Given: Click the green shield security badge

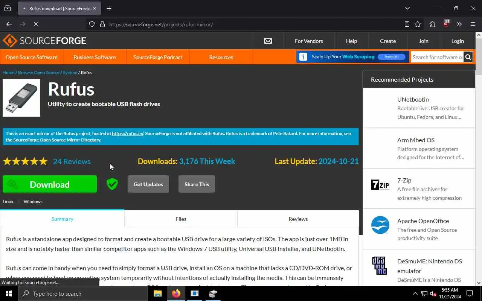Looking at the screenshot, I should pos(112,184).
